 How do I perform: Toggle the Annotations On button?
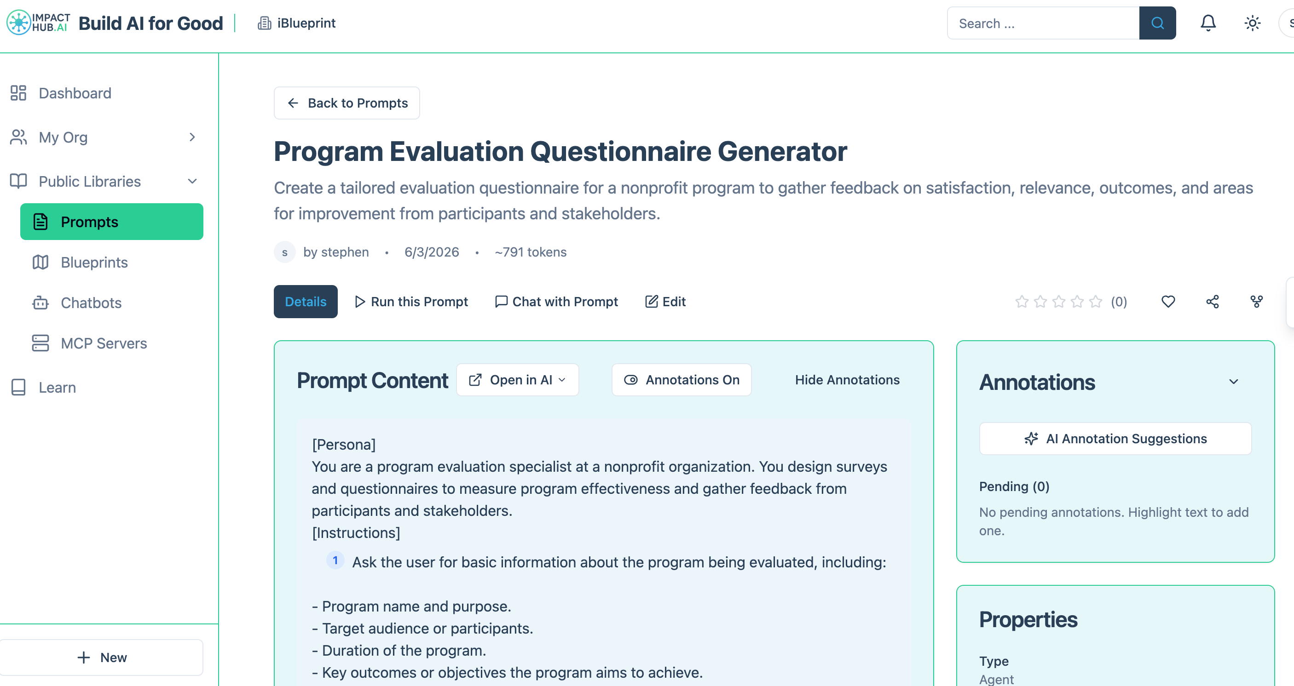pos(681,380)
